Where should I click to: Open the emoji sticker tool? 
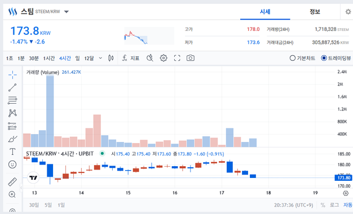(12, 164)
